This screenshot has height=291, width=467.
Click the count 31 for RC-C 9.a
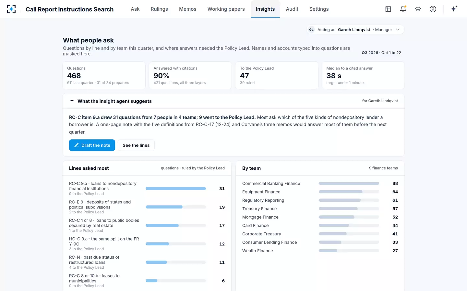click(222, 189)
